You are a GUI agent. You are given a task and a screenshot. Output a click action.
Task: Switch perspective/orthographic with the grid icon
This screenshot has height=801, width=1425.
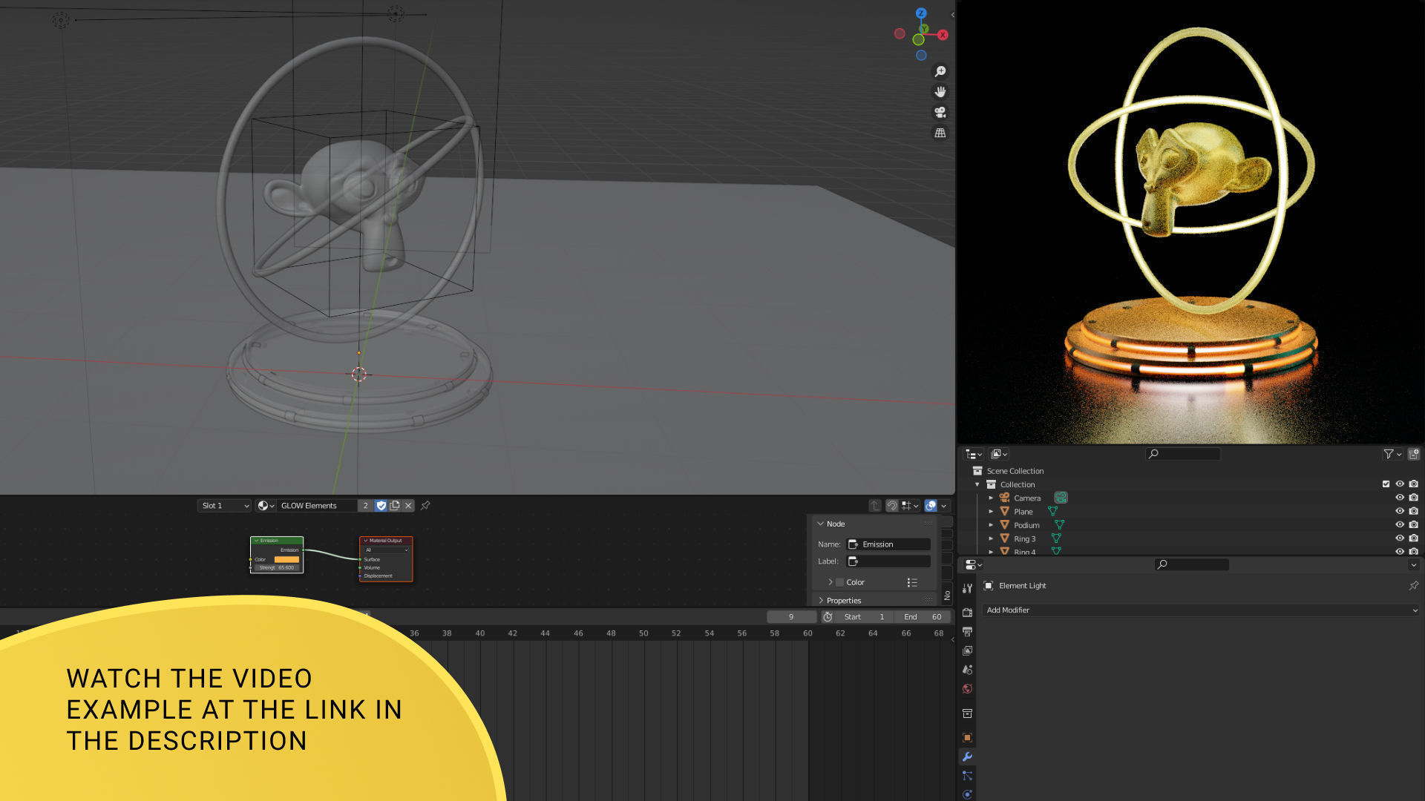pyautogui.click(x=940, y=133)
